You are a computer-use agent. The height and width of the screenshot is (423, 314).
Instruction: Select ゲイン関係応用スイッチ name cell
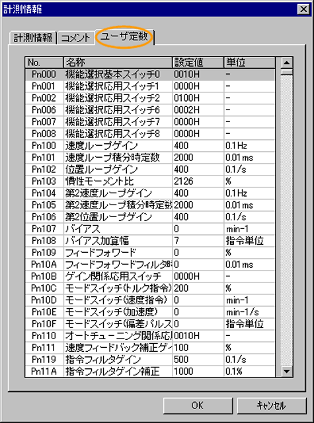(x=118, y=277)
